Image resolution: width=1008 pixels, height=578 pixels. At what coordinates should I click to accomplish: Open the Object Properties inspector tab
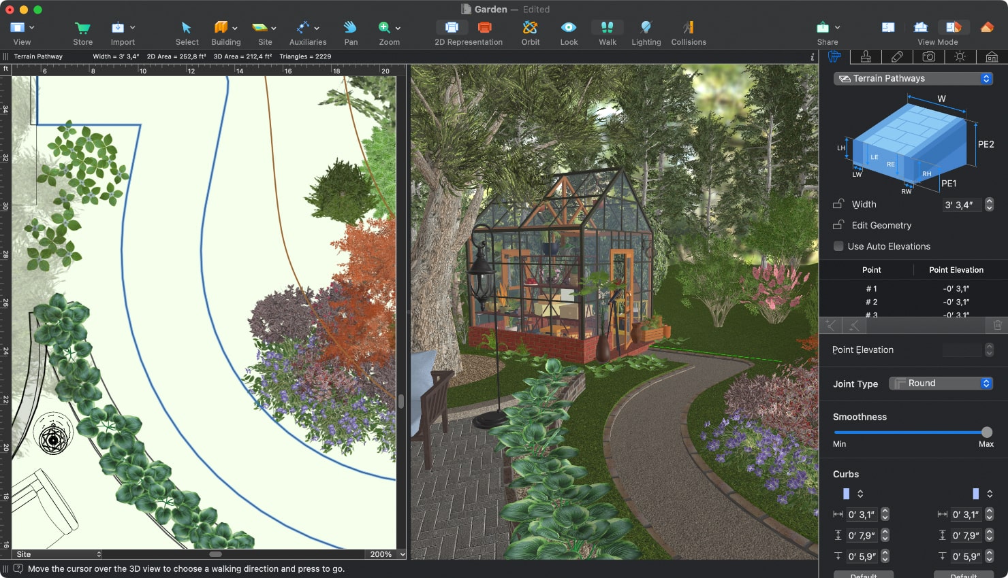(834, 56)
